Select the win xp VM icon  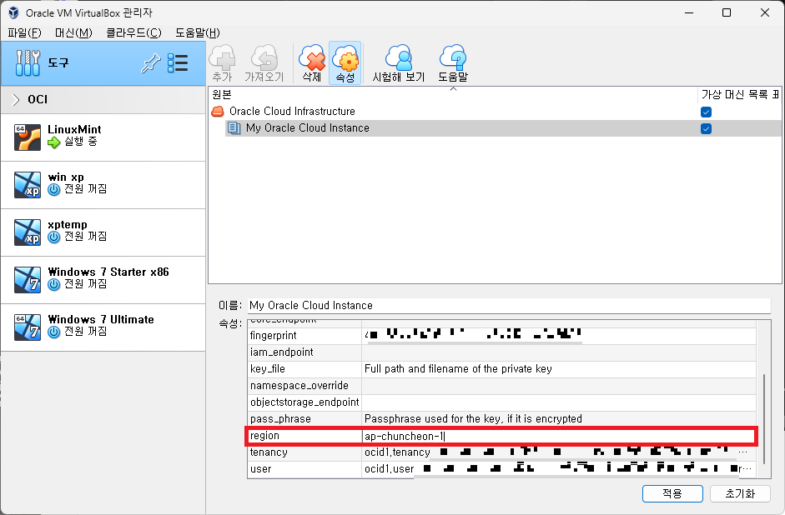[x=28, y=184]
